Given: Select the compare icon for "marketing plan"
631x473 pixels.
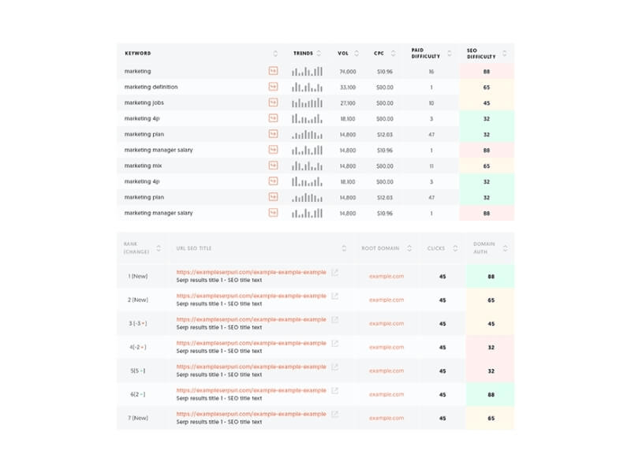Looking at the screenshot, I should [272, 134].
